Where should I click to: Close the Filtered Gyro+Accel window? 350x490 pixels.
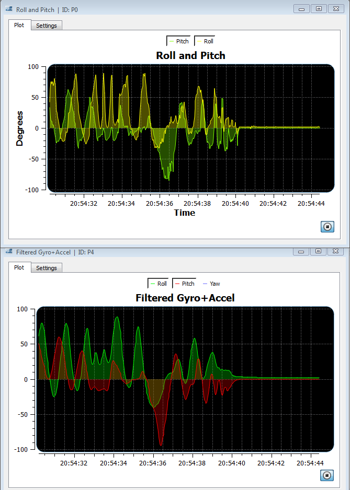(335, 251)
